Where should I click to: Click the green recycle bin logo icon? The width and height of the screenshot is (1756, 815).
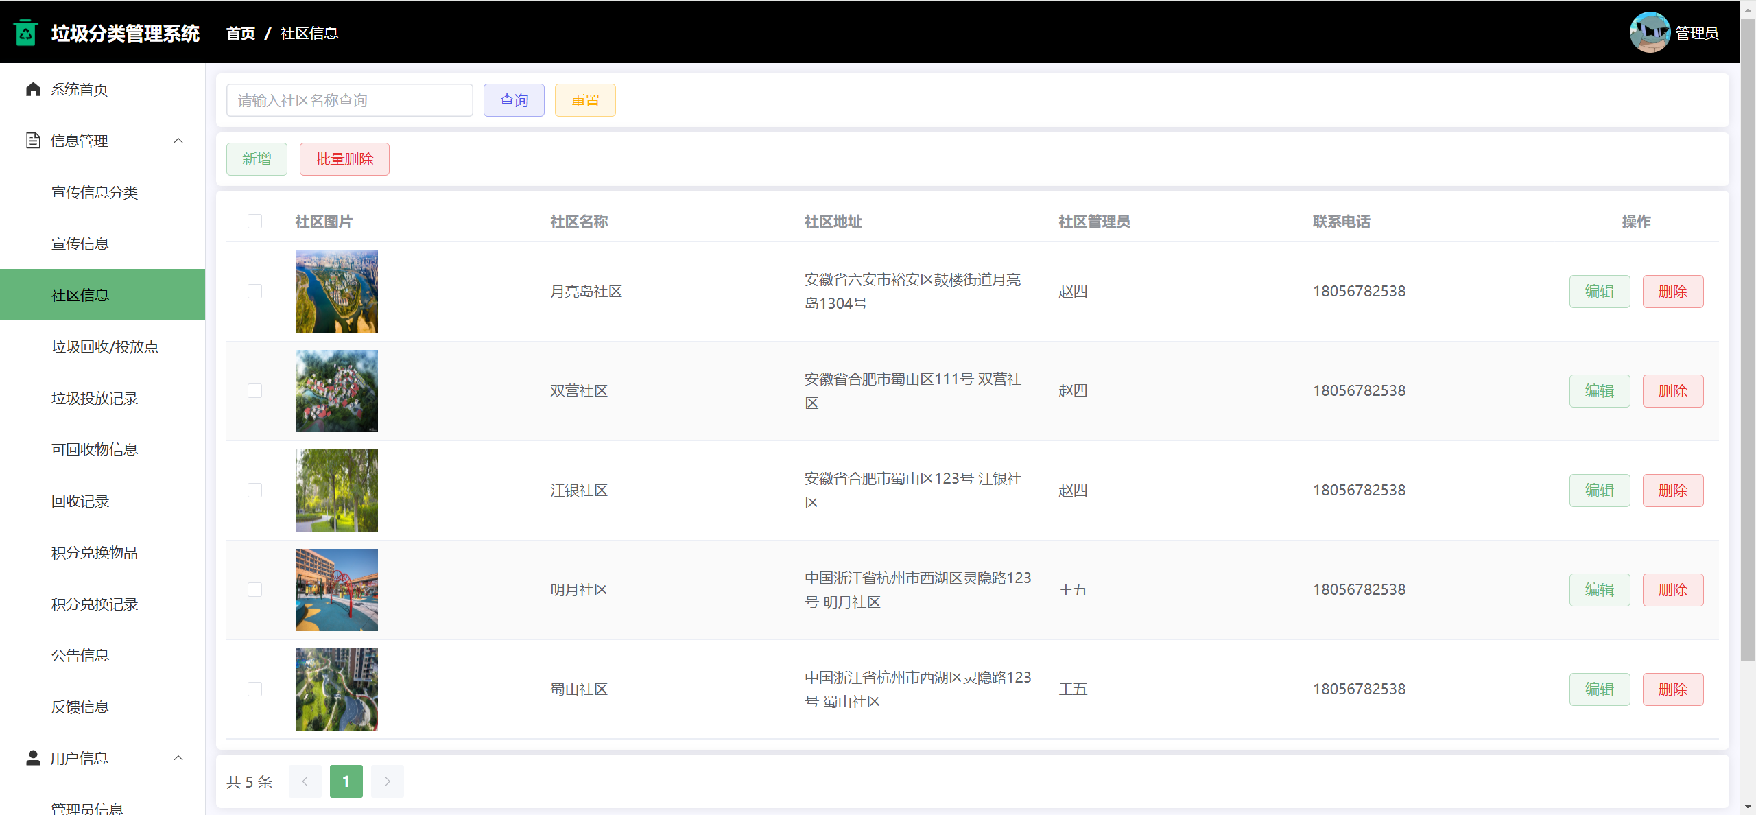(26, 33)
